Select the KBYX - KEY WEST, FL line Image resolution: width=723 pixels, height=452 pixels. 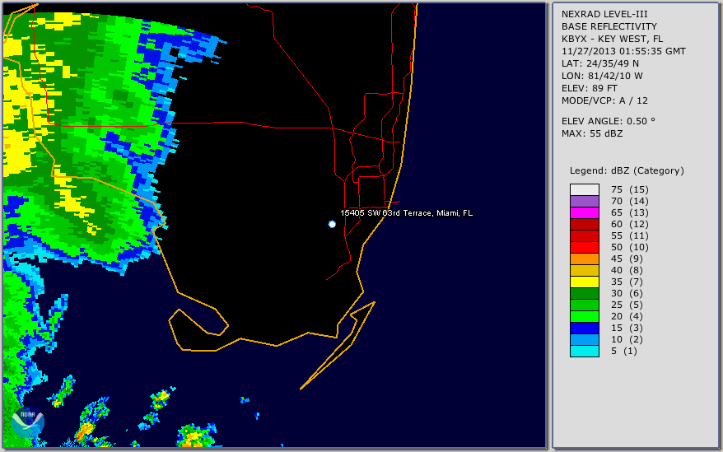tap(613, 39)
